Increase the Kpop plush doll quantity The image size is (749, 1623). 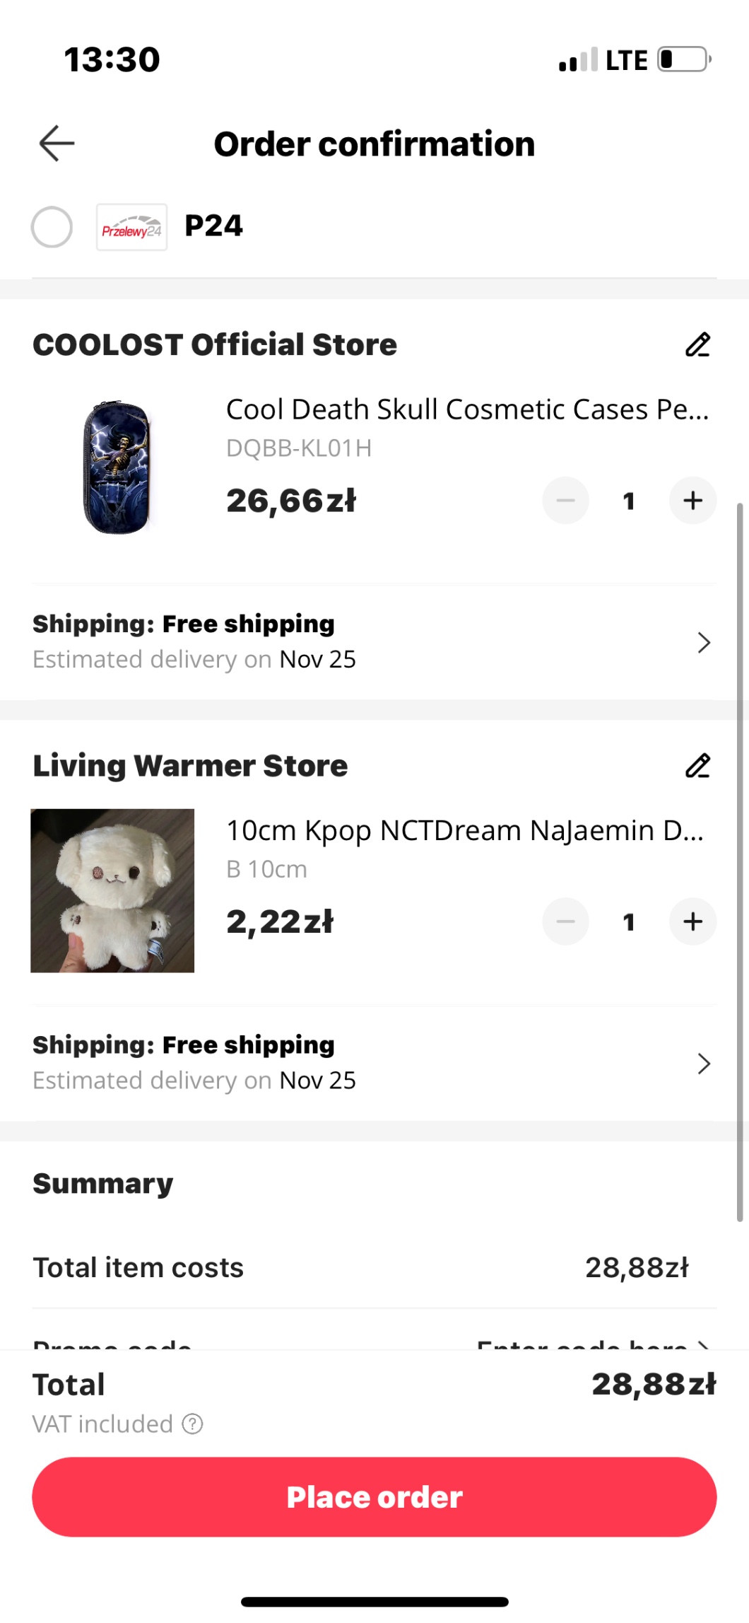coord(692,921)
